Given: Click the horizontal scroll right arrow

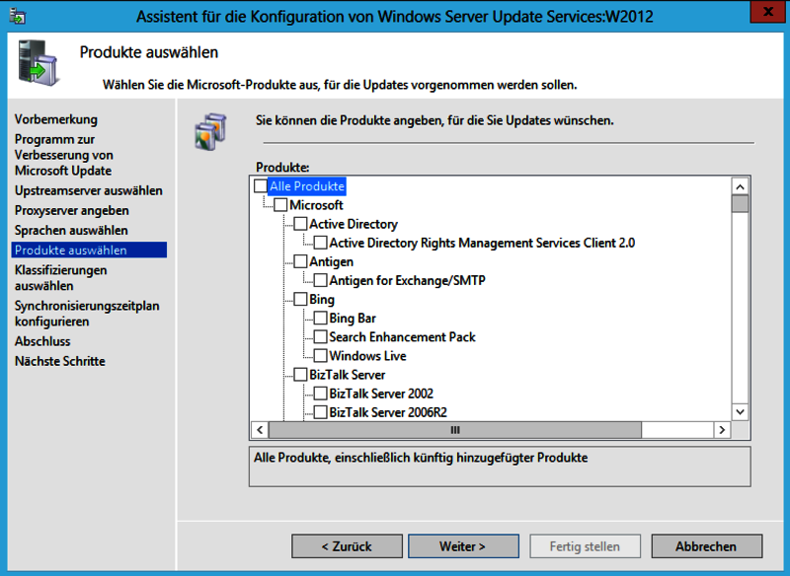Looking at the screenshot, I should [x=722, y=430].
